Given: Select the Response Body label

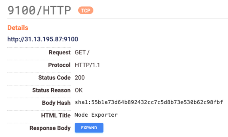Looking at the screenshot, I should (x=50, y=128).
